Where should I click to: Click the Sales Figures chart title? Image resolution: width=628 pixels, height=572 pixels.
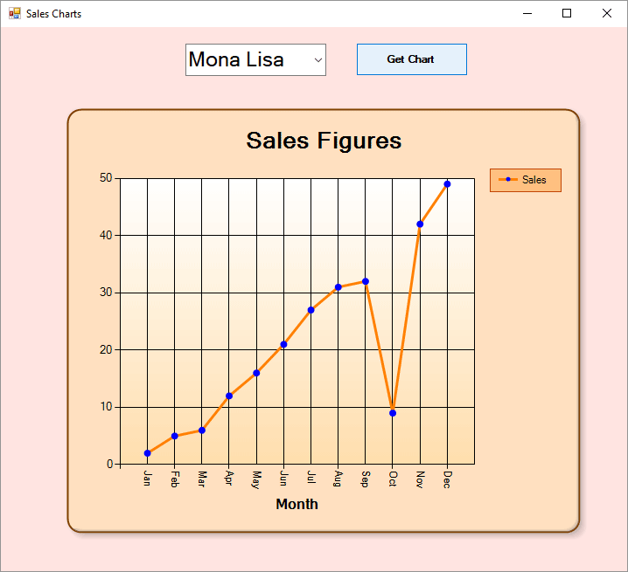click(x=324, y=141)
